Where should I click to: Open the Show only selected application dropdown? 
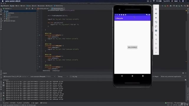pos(173,77)
